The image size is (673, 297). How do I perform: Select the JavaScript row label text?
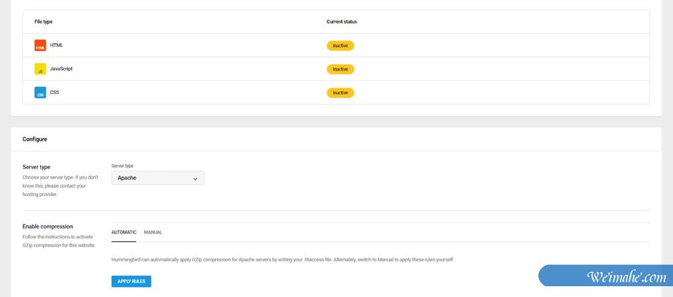pyautogui.click(x=61, y=69)
